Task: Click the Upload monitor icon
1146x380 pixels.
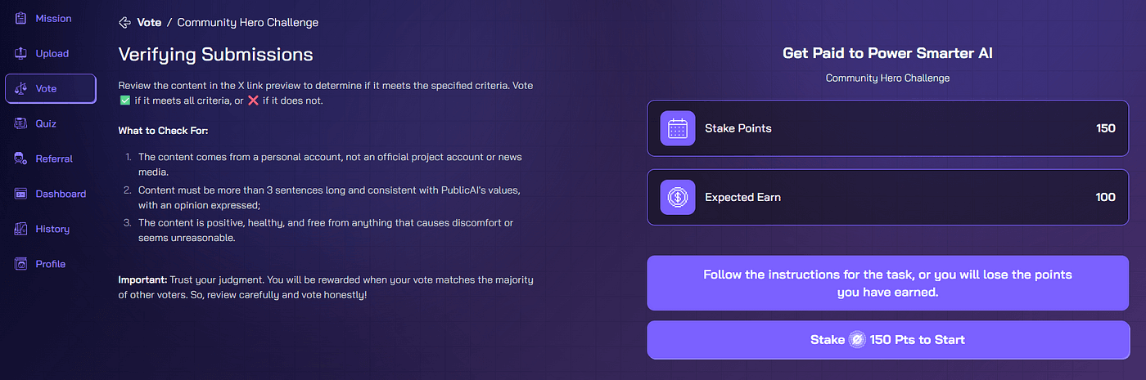Action: 20,53
